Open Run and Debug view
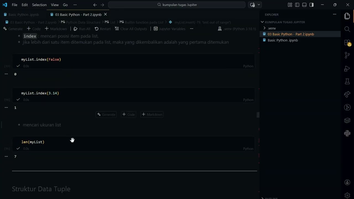 point(347,69)
